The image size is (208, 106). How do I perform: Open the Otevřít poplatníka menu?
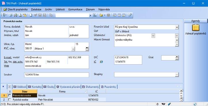(16, 9)
